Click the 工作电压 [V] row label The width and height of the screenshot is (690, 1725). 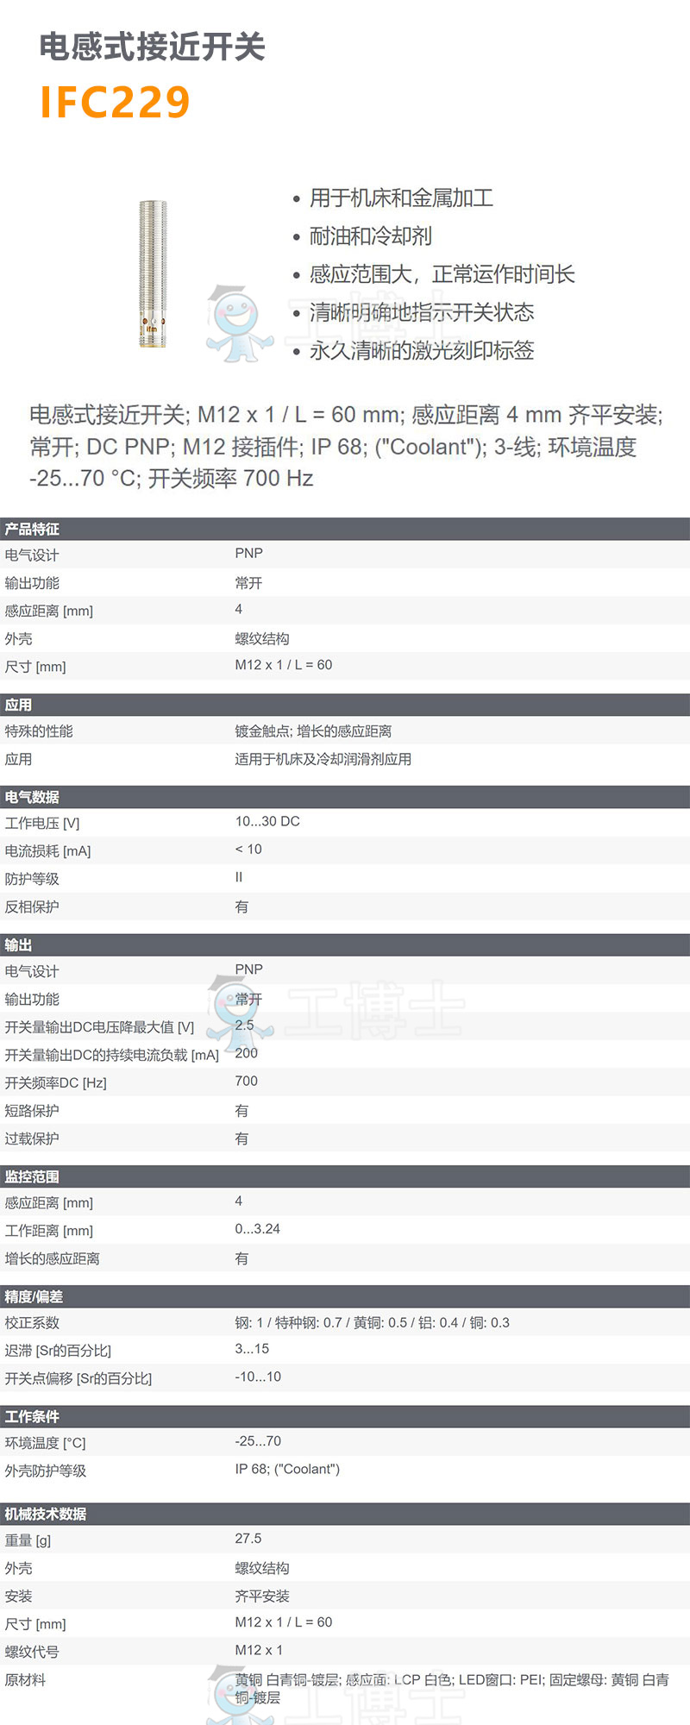tap(42, 823)
